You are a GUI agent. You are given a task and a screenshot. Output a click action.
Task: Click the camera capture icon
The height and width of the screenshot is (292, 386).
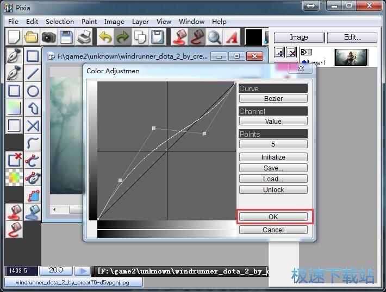49,37
